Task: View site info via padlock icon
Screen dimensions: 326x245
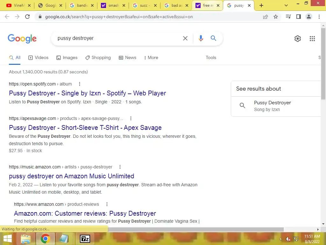Action: [40, 17]
